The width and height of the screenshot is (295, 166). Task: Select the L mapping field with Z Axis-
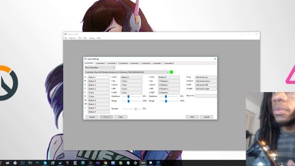pyautogui.click(x=98, y=93)
